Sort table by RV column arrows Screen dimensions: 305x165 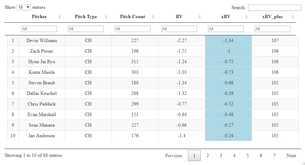(199, 17)
